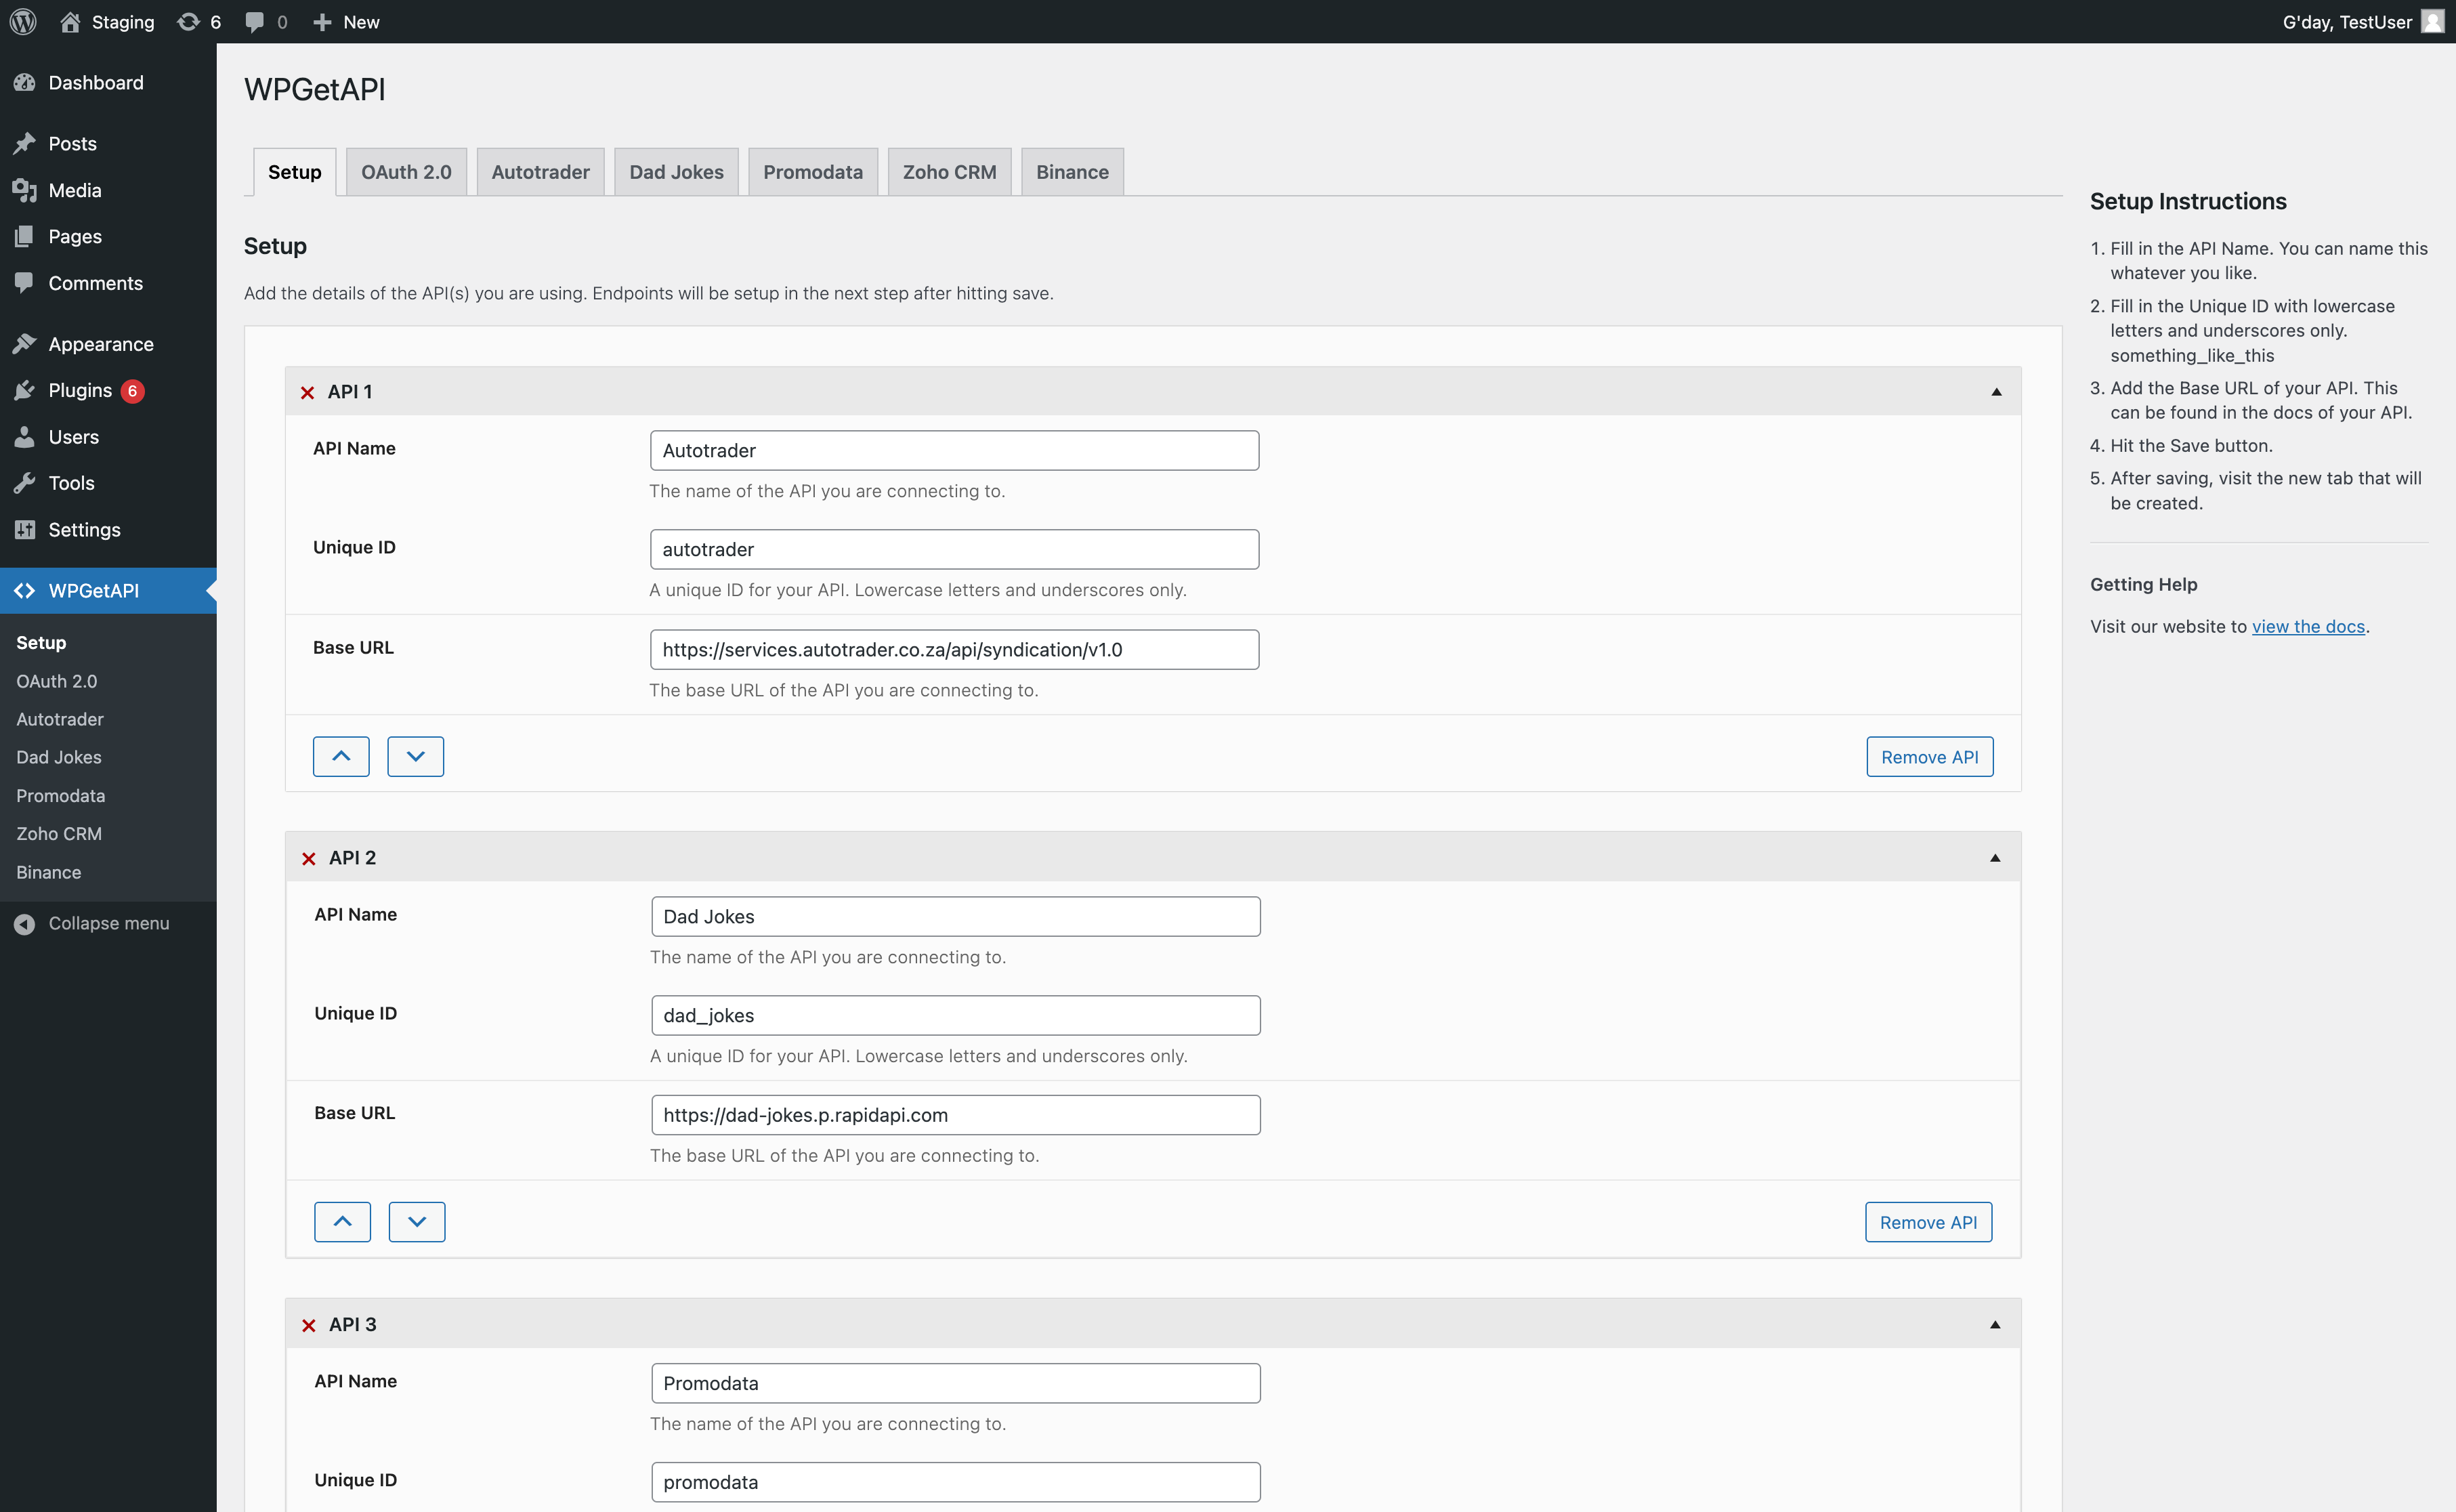Image resolution: width=2456 pixels, height=1512 pixels.
Task: Click the 'API 3' panel title
Action: [x=352, y=1324]
